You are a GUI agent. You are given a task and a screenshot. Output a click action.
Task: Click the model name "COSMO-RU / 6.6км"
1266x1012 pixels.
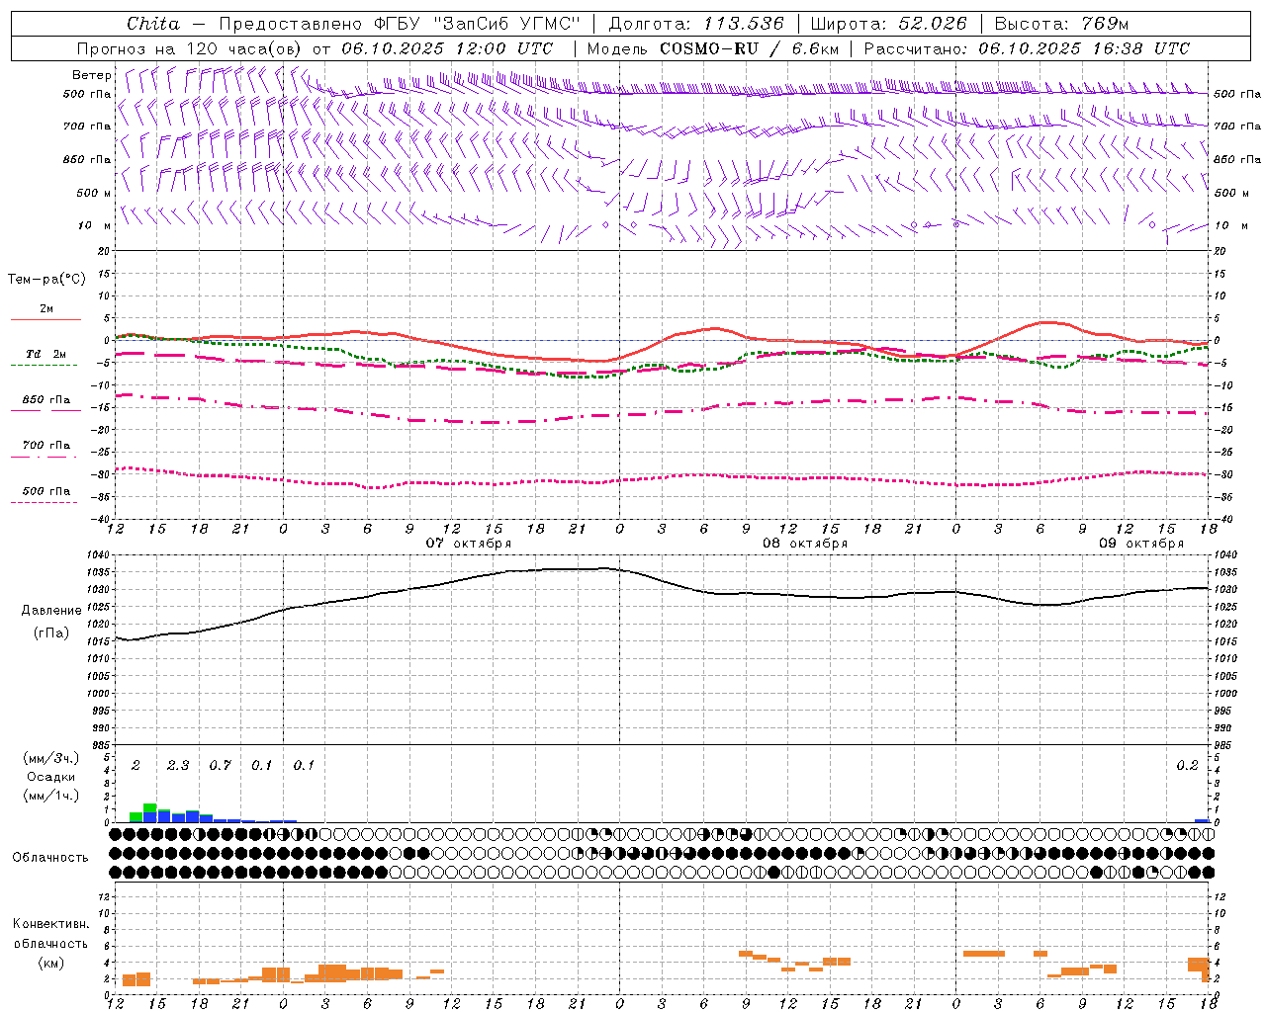750,48
